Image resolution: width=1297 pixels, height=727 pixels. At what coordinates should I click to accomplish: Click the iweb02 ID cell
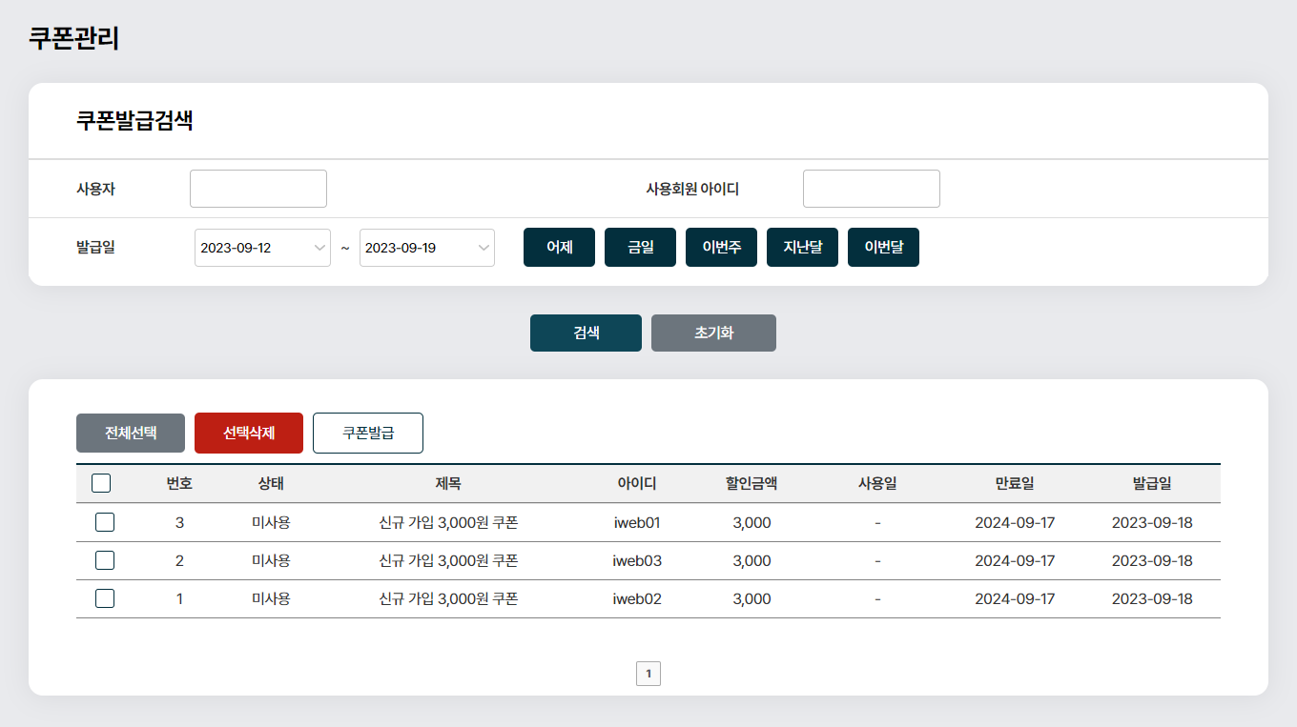[637, 598]
